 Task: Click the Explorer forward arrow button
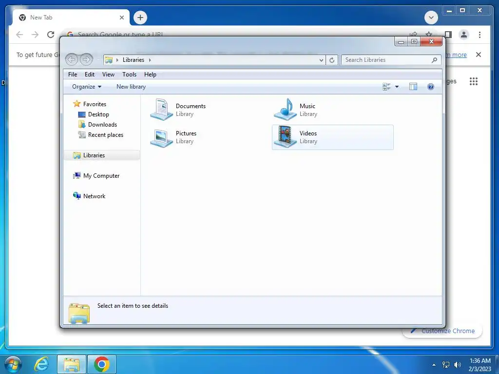[86, 59]
